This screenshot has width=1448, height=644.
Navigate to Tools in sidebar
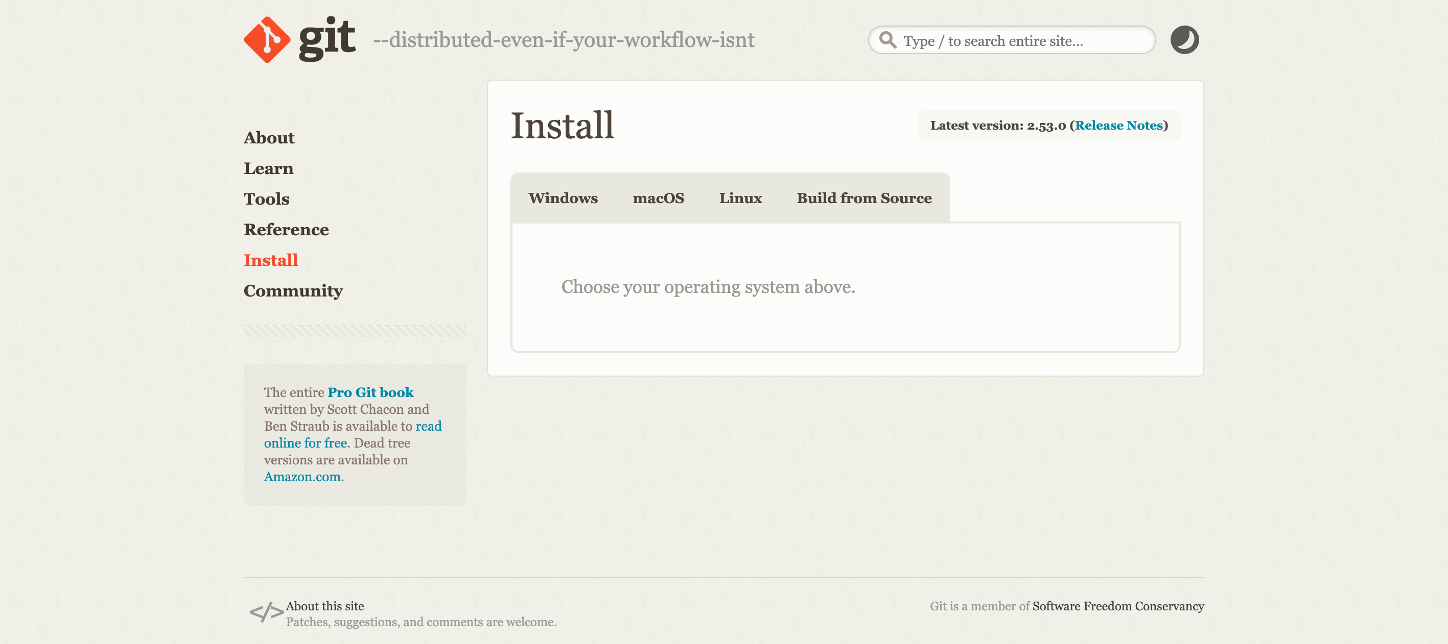(x=266, y=199)
